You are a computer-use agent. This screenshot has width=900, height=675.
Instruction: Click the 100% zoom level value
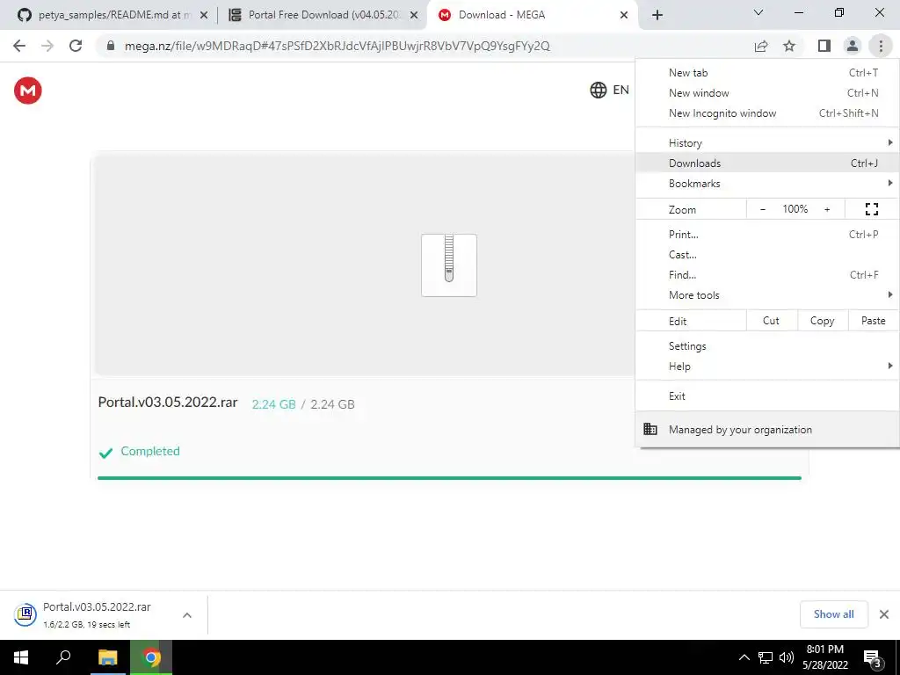tap(795, 209)
